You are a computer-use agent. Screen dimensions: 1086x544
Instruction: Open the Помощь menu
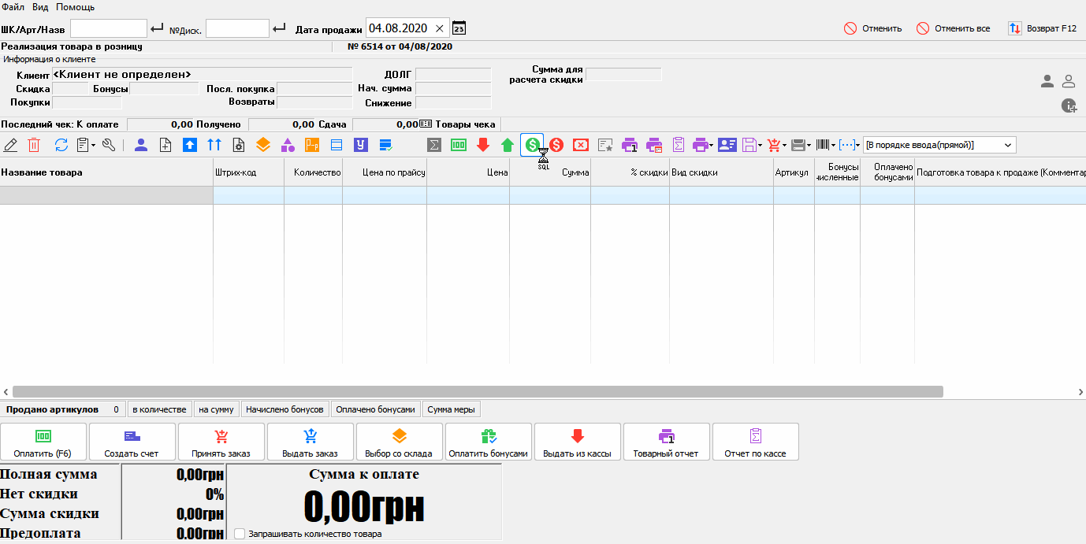point(75,7)
